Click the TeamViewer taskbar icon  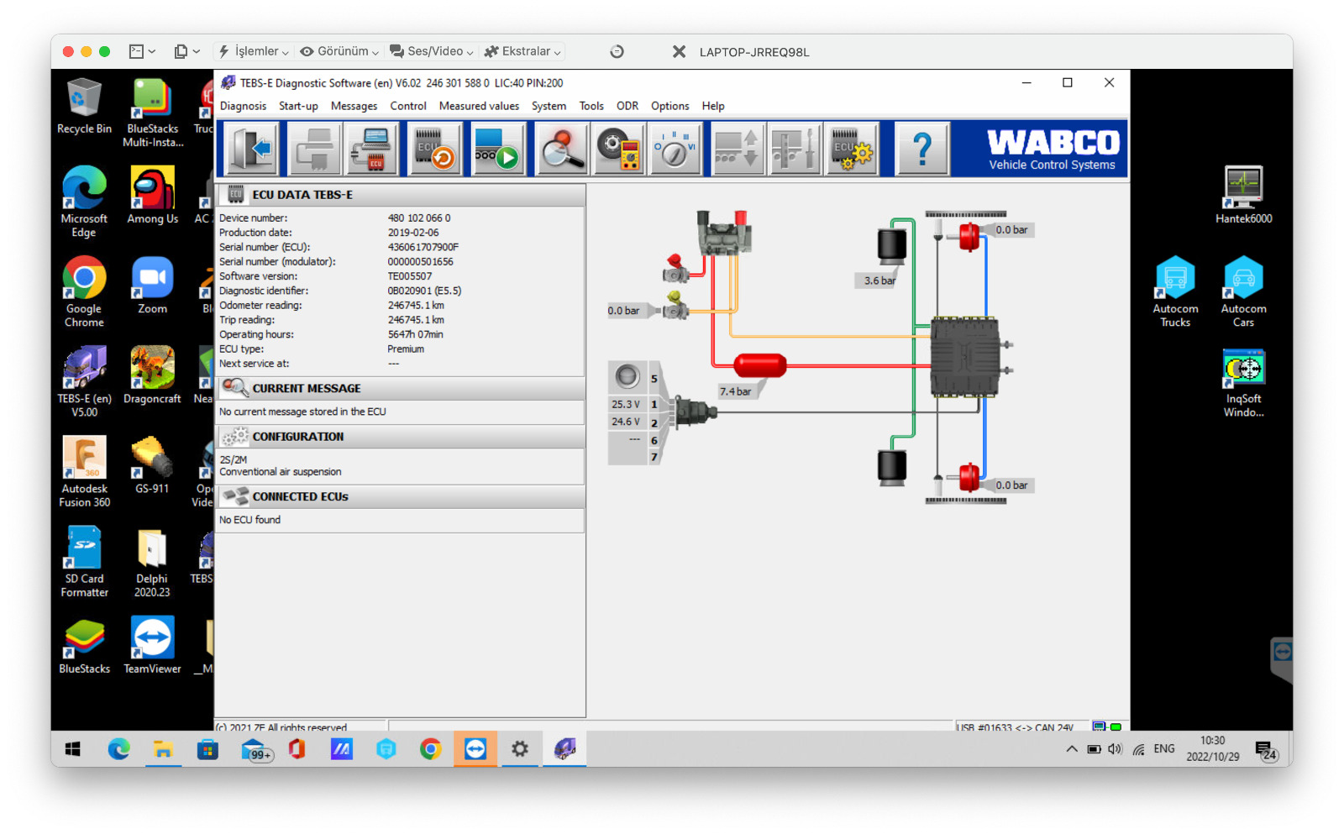475,749
